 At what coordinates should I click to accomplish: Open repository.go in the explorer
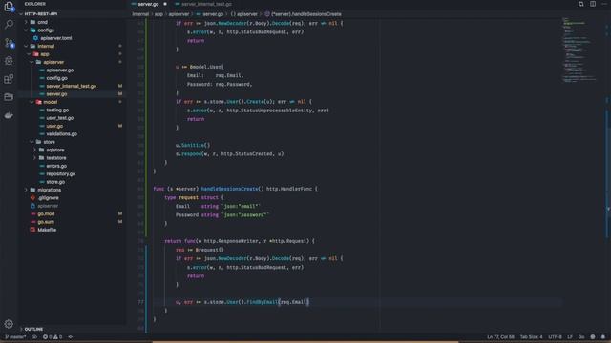click(61, 173)
